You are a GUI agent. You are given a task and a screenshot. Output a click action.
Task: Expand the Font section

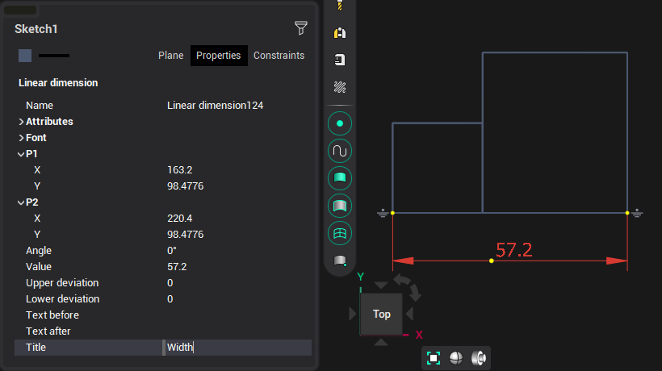pyautogui.click(x=21, y=138)
